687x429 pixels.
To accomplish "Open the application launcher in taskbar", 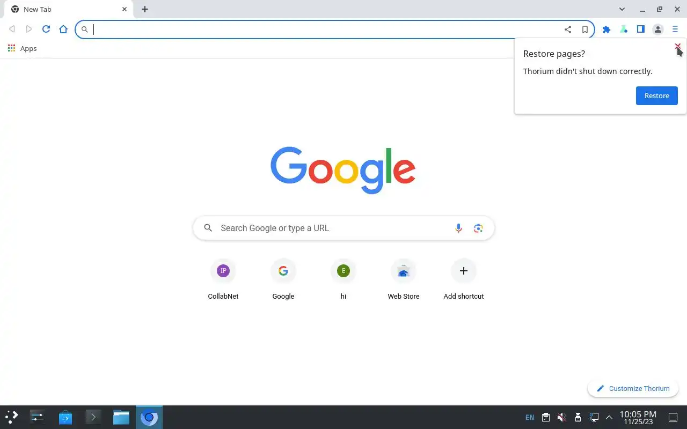I will pos(12,417).
